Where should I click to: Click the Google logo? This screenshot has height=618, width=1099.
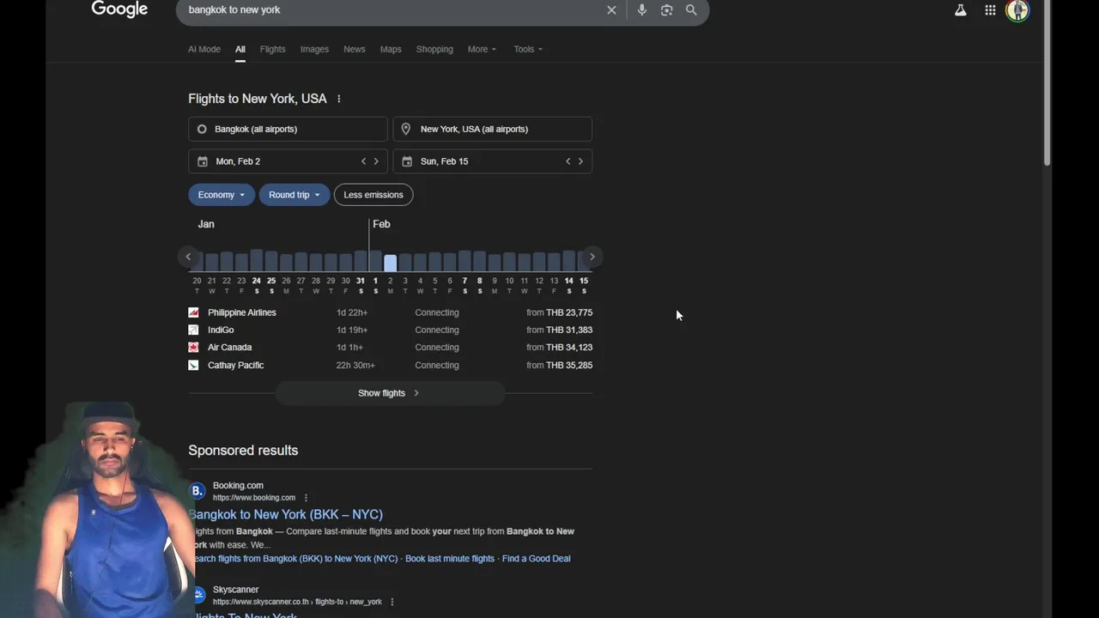click(119, 9)
